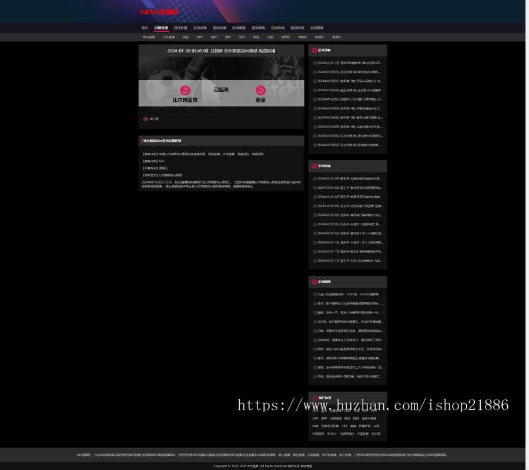Open the 早报 国足亚洲杯 news headline
This screenshot has width=529, height=470.
point(349,376)
